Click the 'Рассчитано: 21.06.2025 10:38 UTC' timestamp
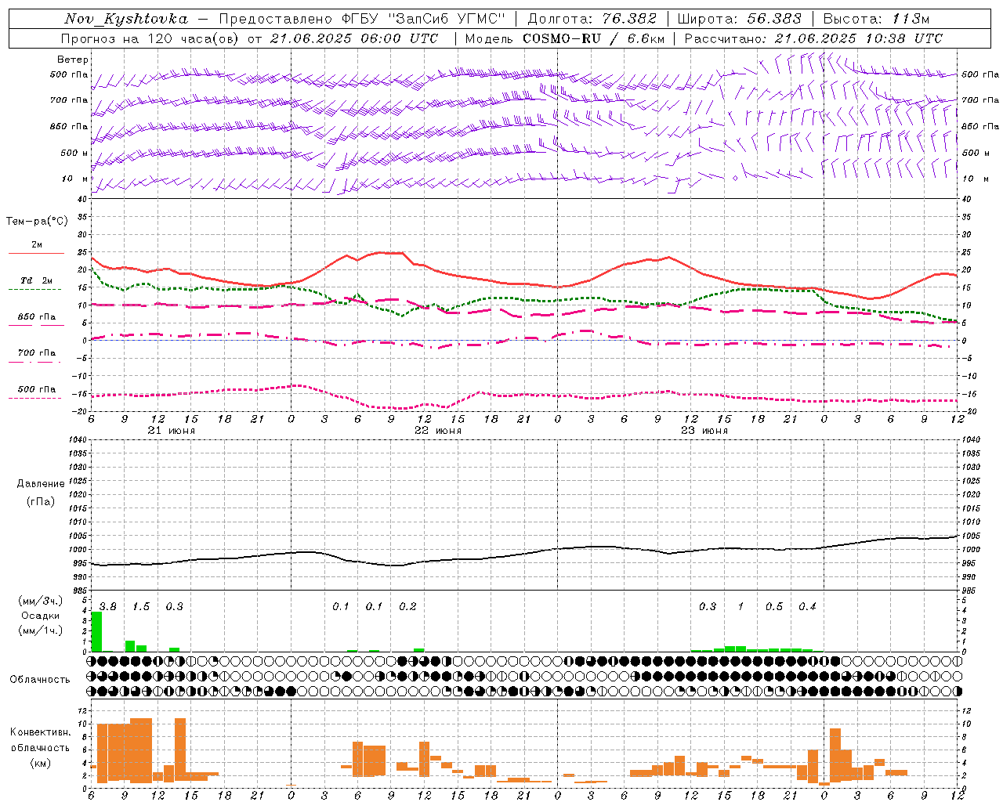1003x802 pixels. [x=813, y=38]
